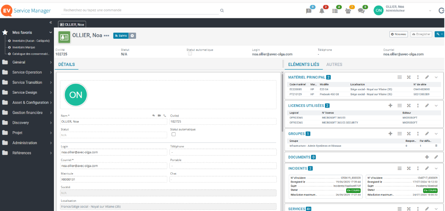Check the Statut automatique box in header summary
Viewport: 445px width, 211px height.
pyautogui.click(x=190, y=54)
